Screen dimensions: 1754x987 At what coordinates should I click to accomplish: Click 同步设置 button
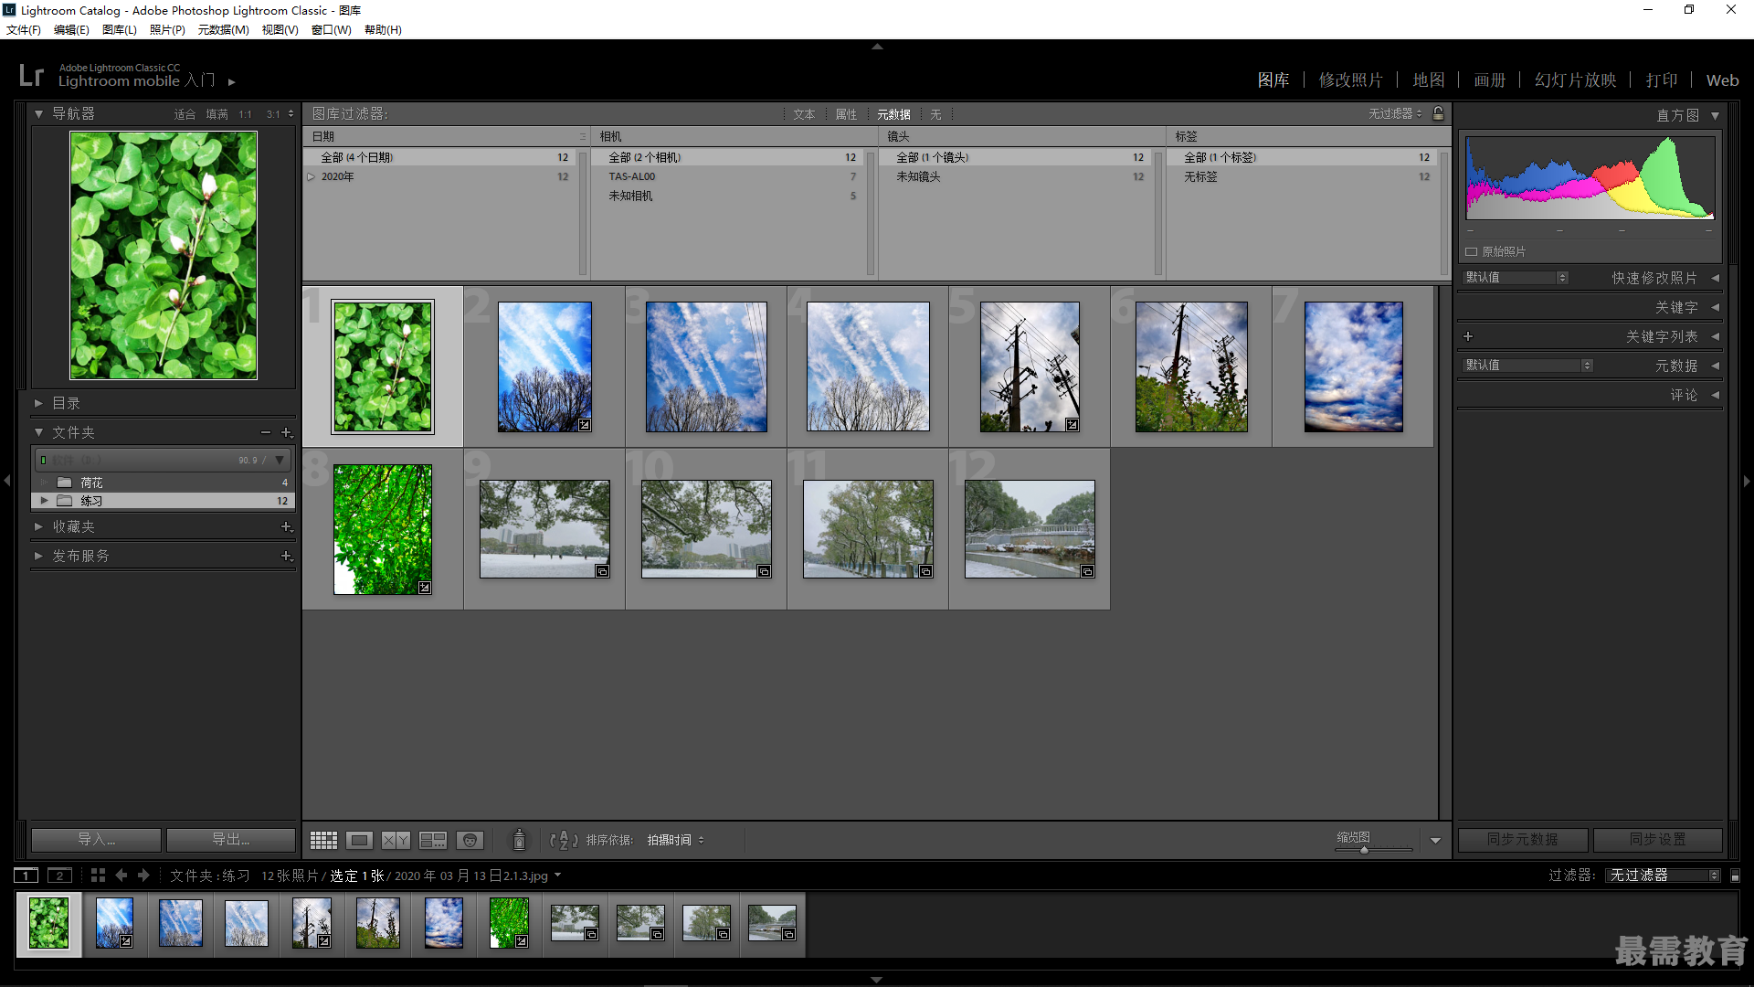1658,839
